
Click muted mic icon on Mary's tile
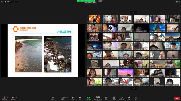(x=150, y=31)
